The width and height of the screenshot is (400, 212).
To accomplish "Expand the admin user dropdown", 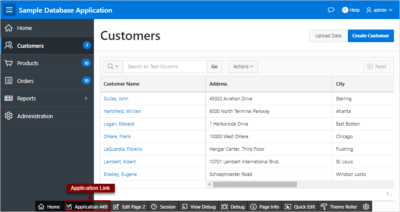I will [379, 10].
